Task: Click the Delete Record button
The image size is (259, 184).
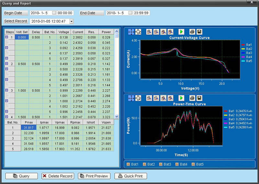Action: tap(58, 176)
